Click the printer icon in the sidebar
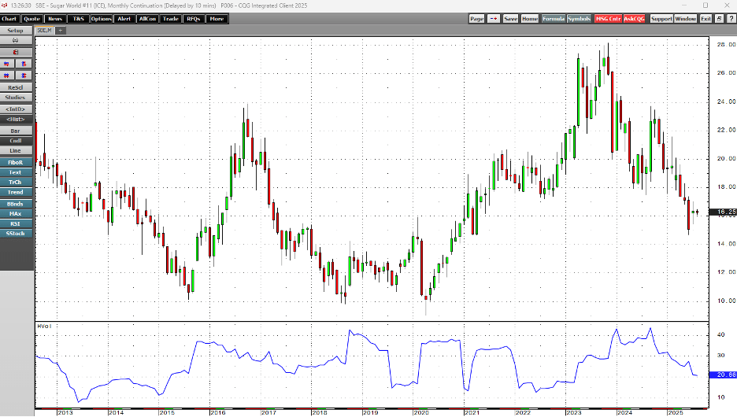The image size is (737, 417). (16, 40)
